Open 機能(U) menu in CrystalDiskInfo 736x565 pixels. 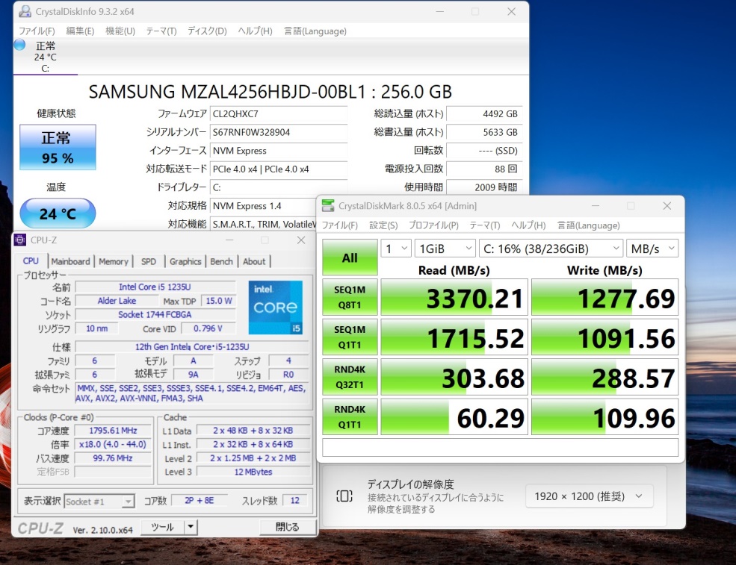[120, 31]
